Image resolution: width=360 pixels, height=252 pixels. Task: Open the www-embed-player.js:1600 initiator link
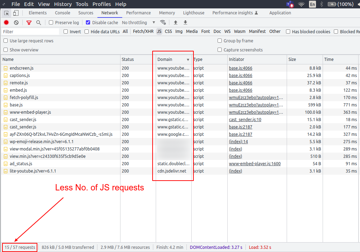255,164
